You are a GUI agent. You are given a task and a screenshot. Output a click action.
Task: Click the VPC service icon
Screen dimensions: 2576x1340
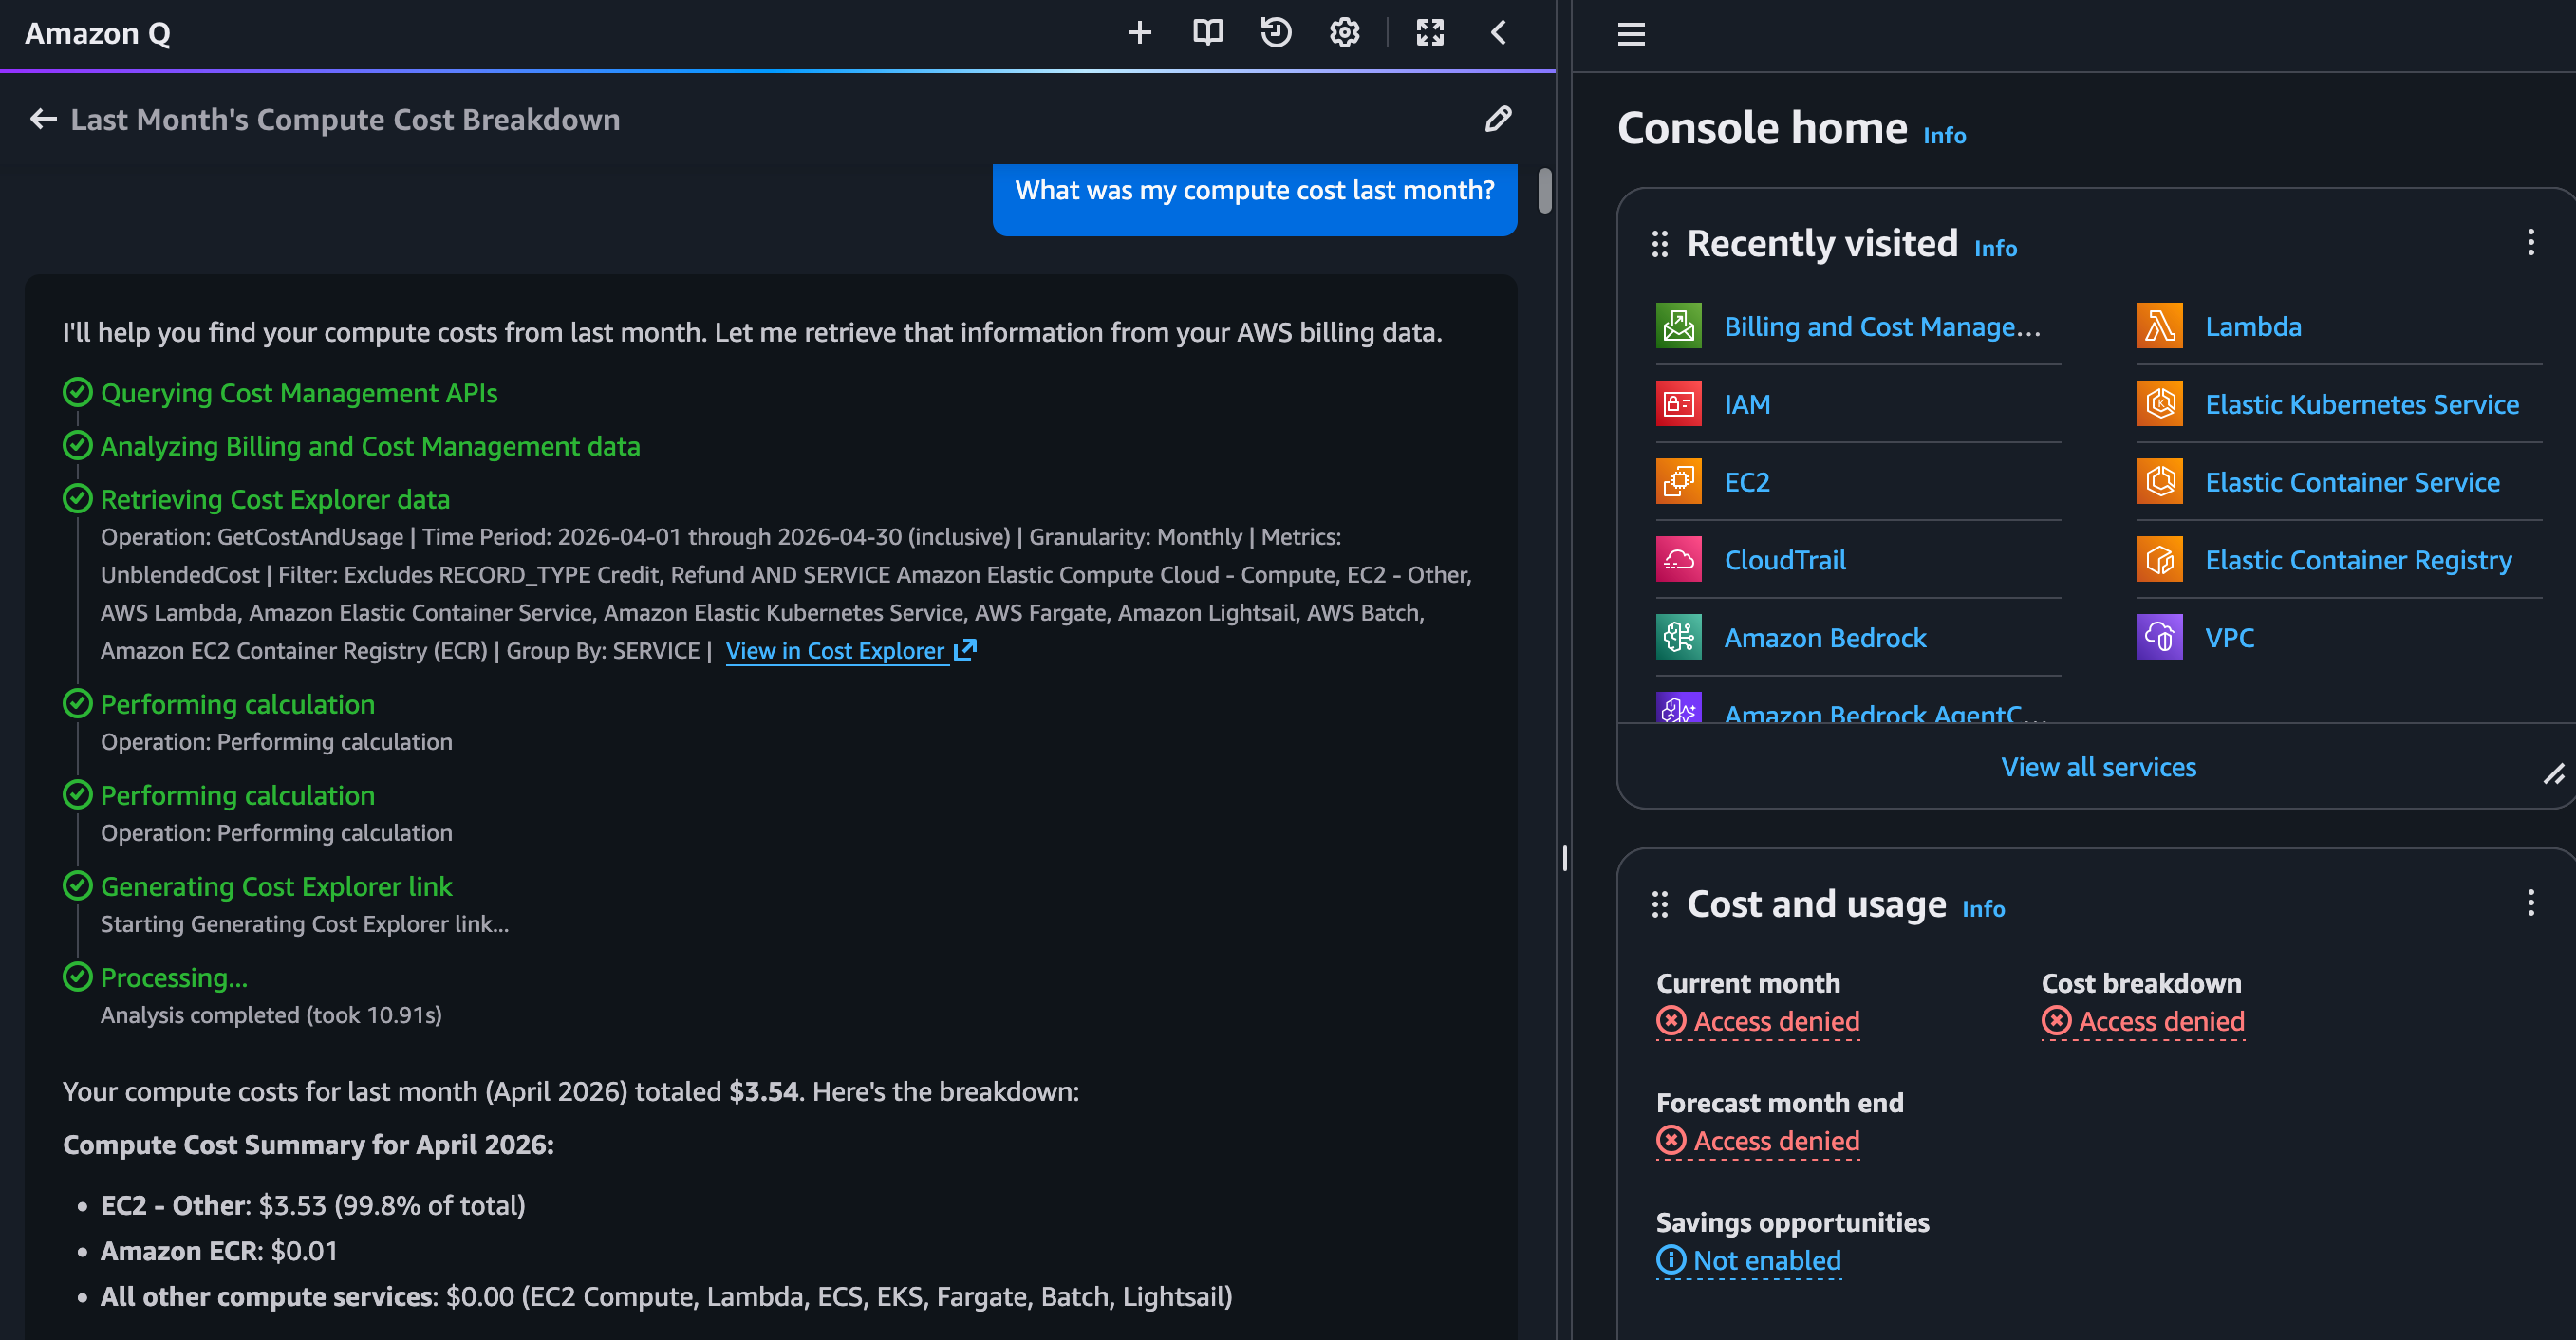pyautogui.click(x=2160, y=637)
